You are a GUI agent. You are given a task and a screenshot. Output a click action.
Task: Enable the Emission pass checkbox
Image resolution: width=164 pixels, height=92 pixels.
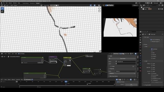pyautogui.click(x=152, y=73)
